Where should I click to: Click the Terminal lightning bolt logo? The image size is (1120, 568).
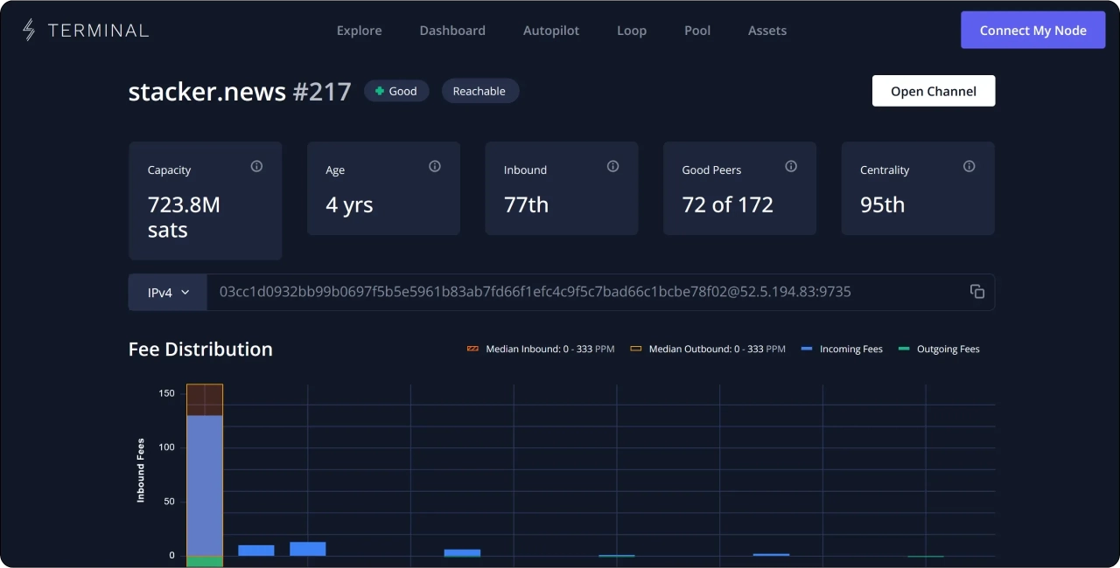pyautogui.click(x=29, y=31)
